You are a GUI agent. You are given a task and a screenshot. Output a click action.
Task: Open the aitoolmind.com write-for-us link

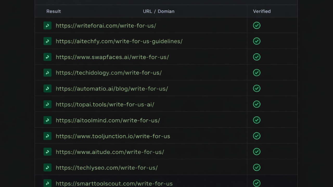pyautogui.click(x=108, y=121)
